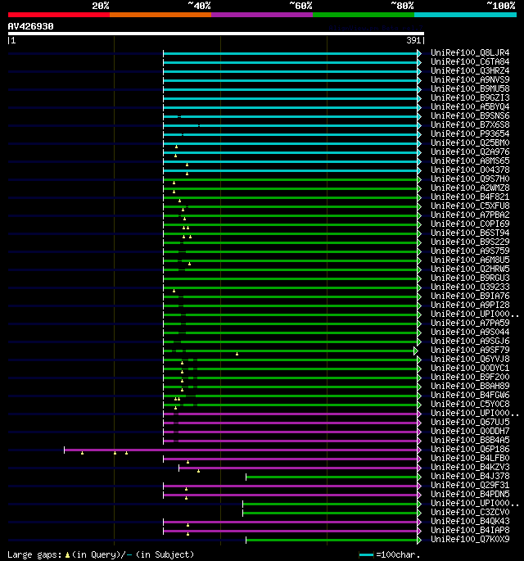Select hit label UniRef100_A9SGJ6

pos(470,341)
